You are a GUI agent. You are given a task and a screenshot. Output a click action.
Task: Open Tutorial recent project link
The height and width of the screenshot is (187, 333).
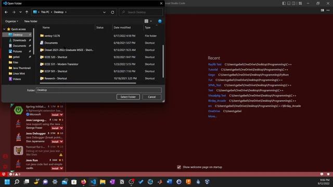[x=213, y=70]
